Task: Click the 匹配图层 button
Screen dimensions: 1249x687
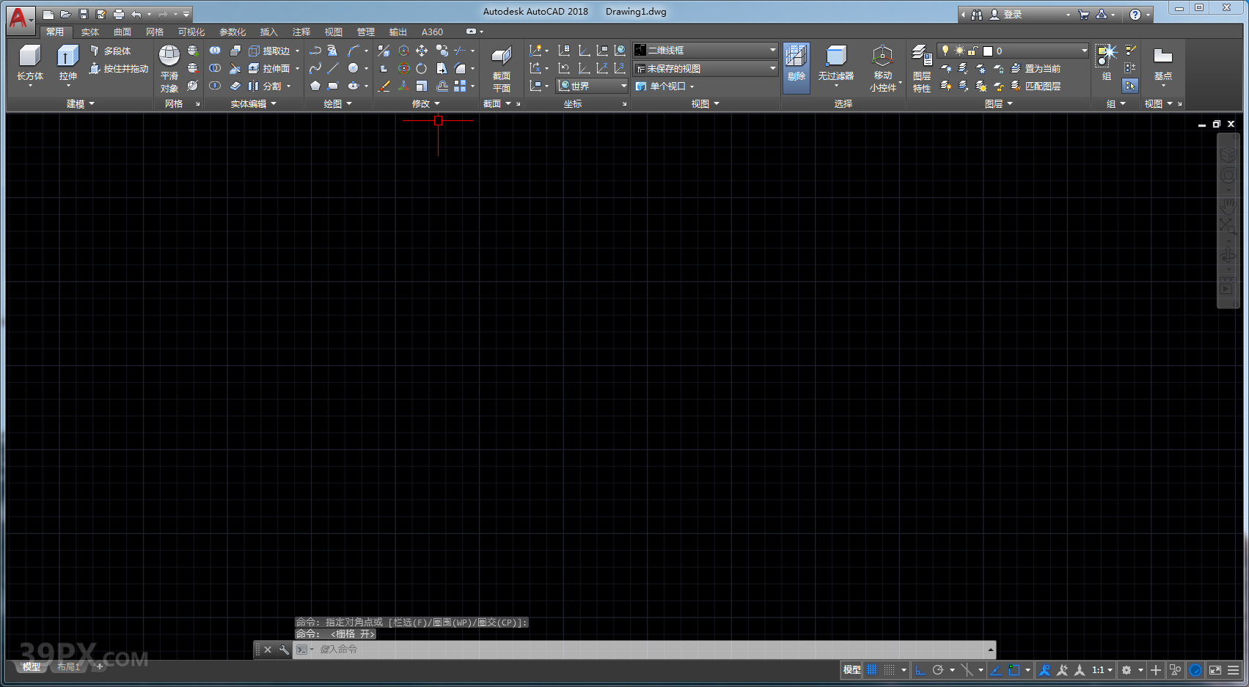Action: [1036, 86]
